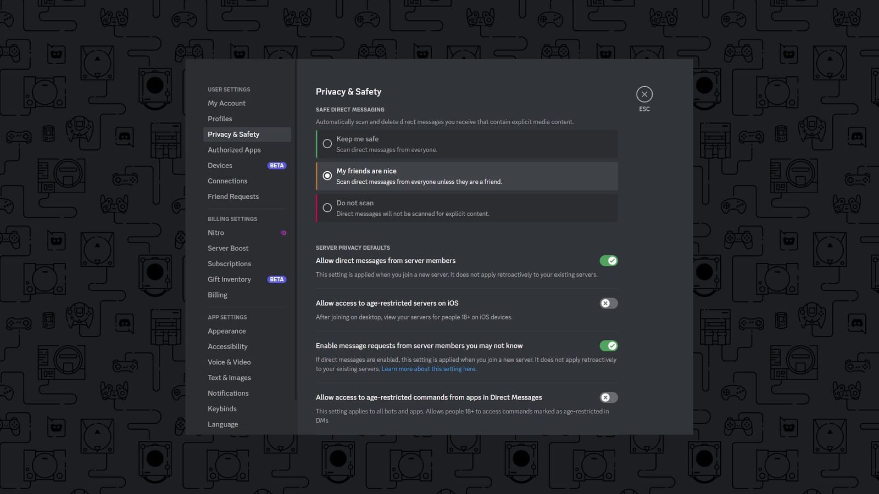
Task: Open Notifications settings
Action: (228, 393)
